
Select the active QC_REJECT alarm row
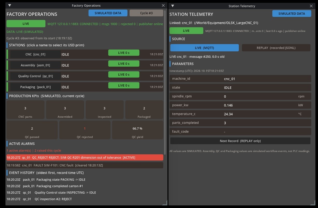85,157
